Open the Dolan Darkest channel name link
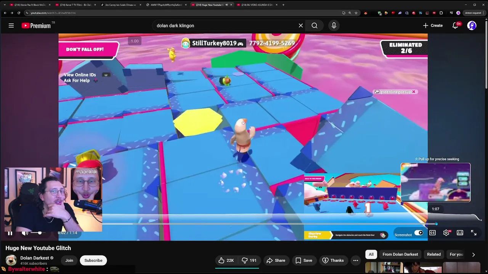Image resolution: width=488 pixels, height=274 pixels. coord(34,258)
